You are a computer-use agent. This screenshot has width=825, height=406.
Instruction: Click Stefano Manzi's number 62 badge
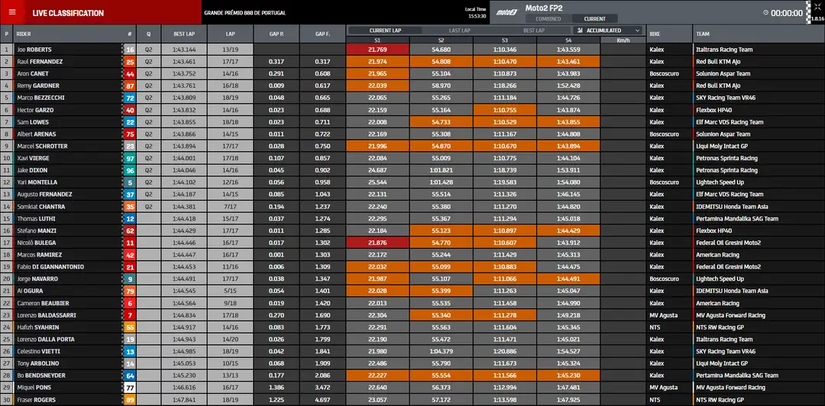point(129,231)
